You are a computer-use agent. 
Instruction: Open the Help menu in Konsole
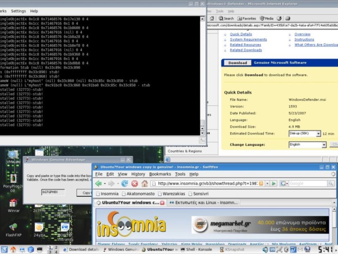(34, 11)
